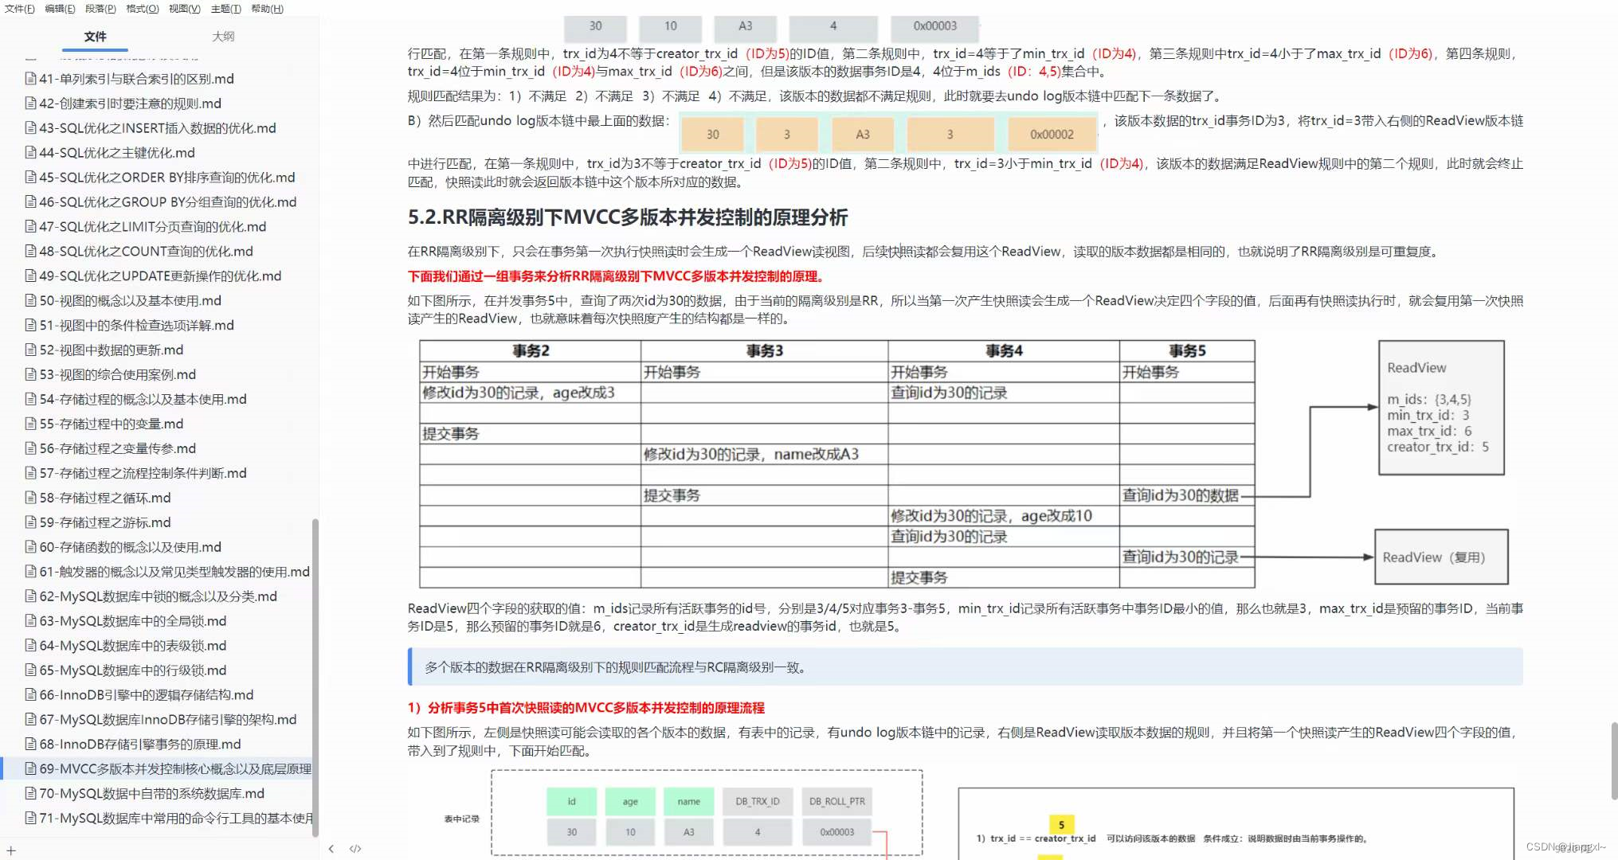
Task: Click the file icon beside 44-SQL优化之主键优化.md
Action: [30, 153]
